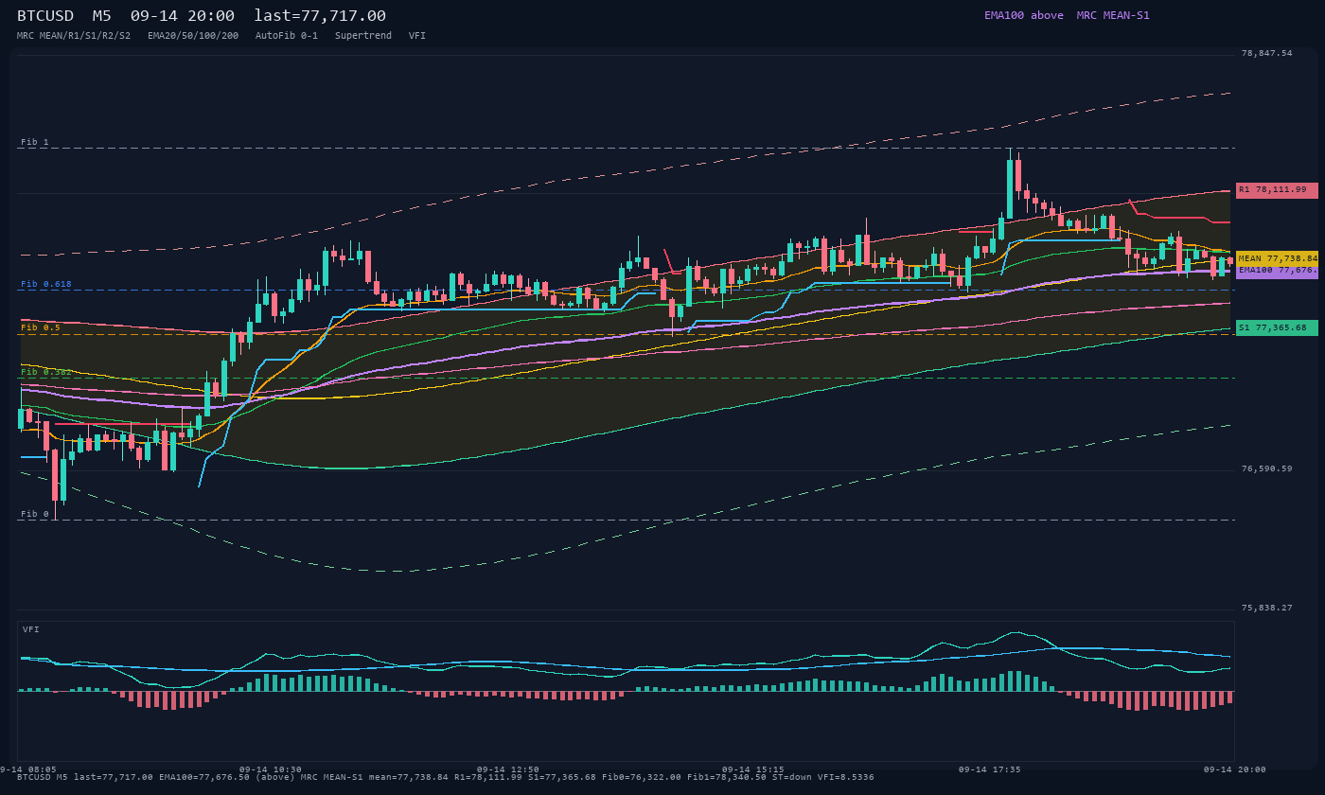Click the MEAN 77,738.84 price tag
The height and width of the screenshot is (795, 1325).
[1277, 258]
